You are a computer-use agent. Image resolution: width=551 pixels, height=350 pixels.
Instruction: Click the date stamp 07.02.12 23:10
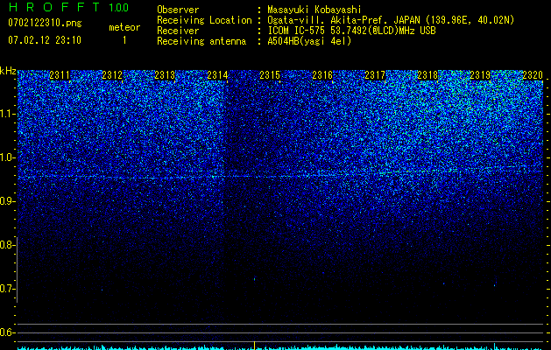(x=45, y=40)
